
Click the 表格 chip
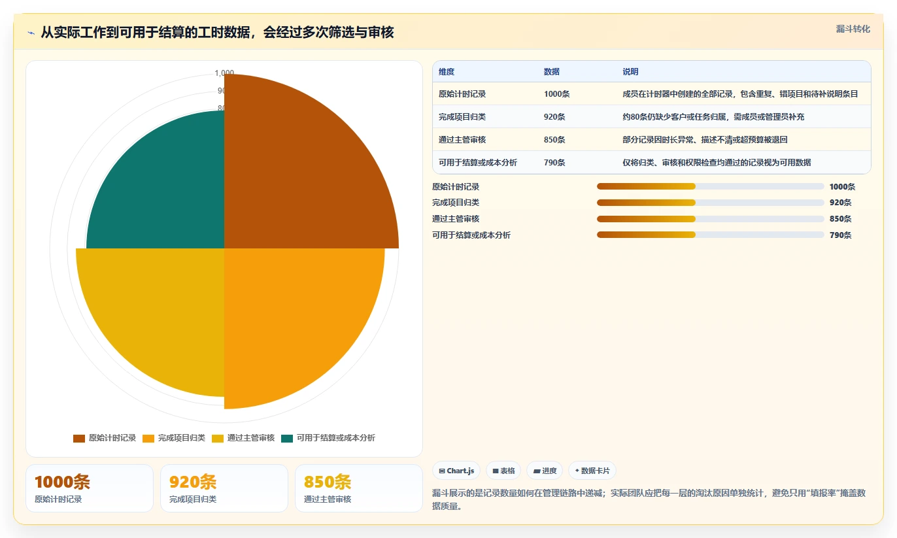[503, 471]
